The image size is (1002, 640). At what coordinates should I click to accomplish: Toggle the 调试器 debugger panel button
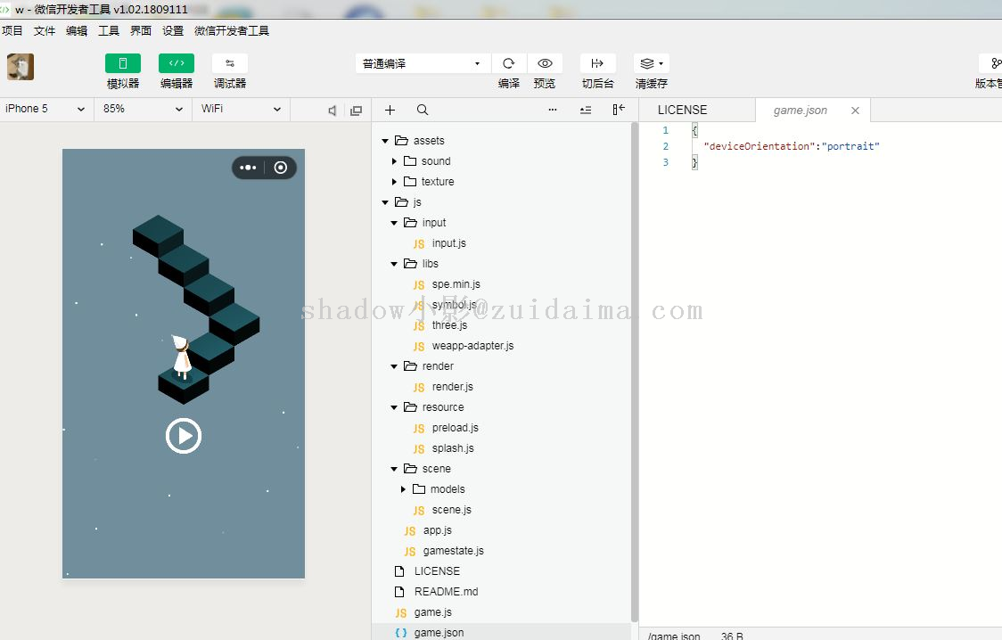(x=229, y=63)
